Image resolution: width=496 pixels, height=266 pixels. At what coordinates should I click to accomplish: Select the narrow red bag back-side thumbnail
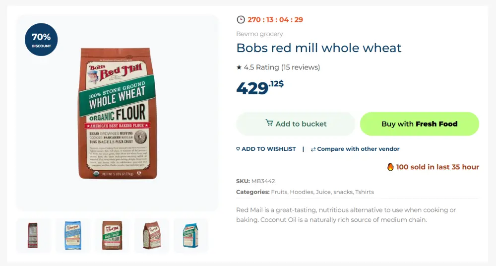(x=33, y=235)
